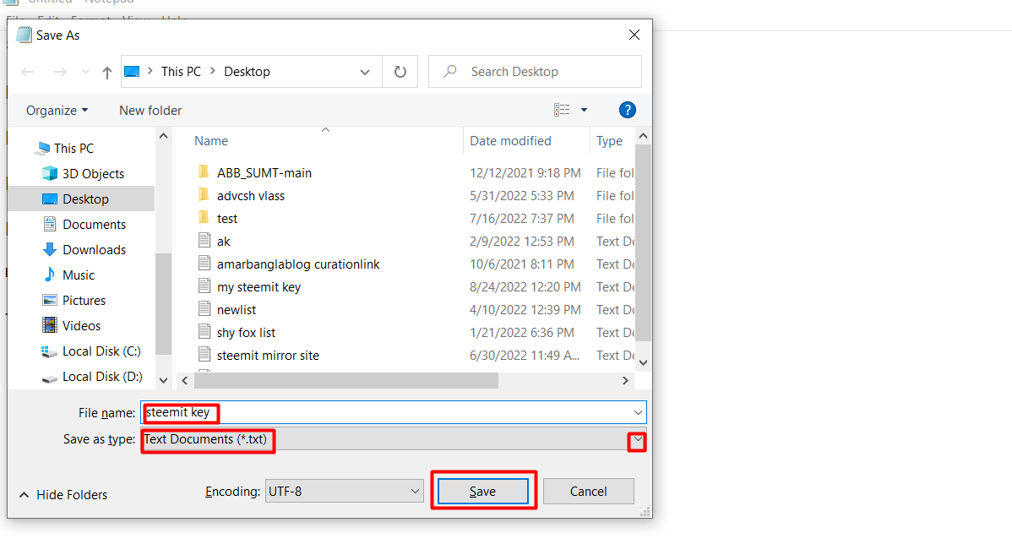Collapse the pane with Hide Folders
The height and width of the screenshot is (544, 1012).
[63, 495]
